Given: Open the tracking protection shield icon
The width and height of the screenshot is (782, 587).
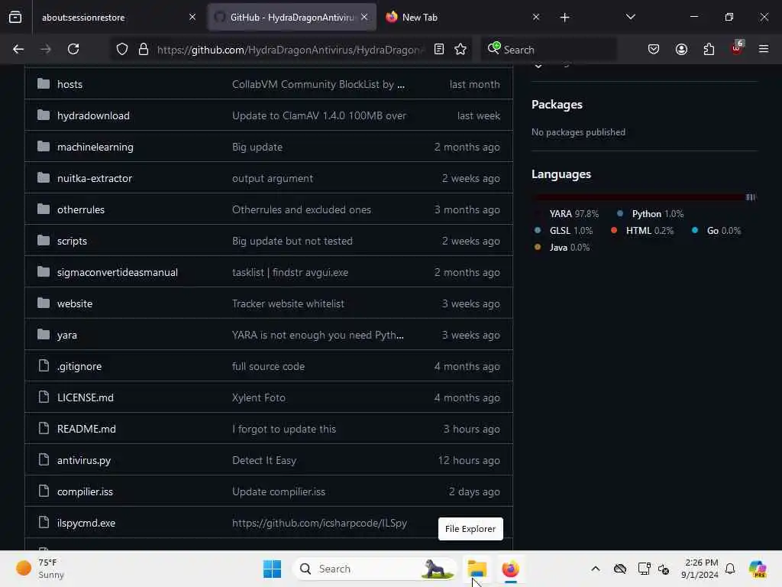Looking at the screenshot, I should click(x=122, y=49).
